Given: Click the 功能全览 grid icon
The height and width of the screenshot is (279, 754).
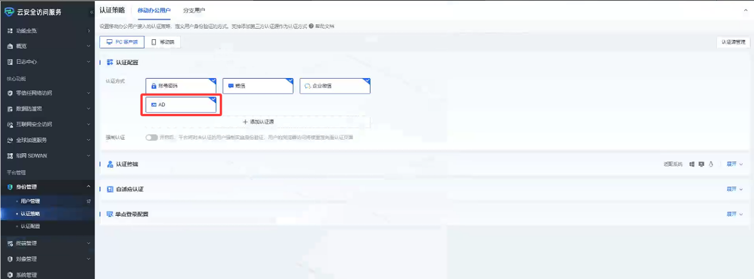Looking at the screenshot, I should (10, 30).
